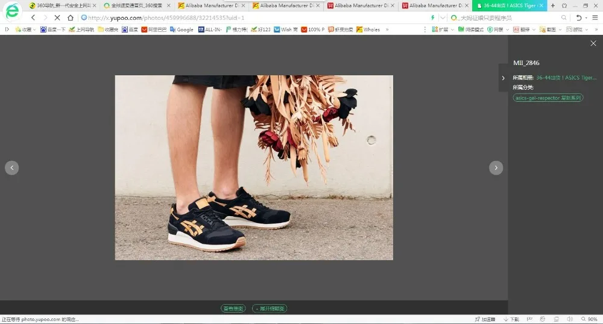
Task: Expand the 扩展 dropdown arrow
Action: [x=452, y=30]
